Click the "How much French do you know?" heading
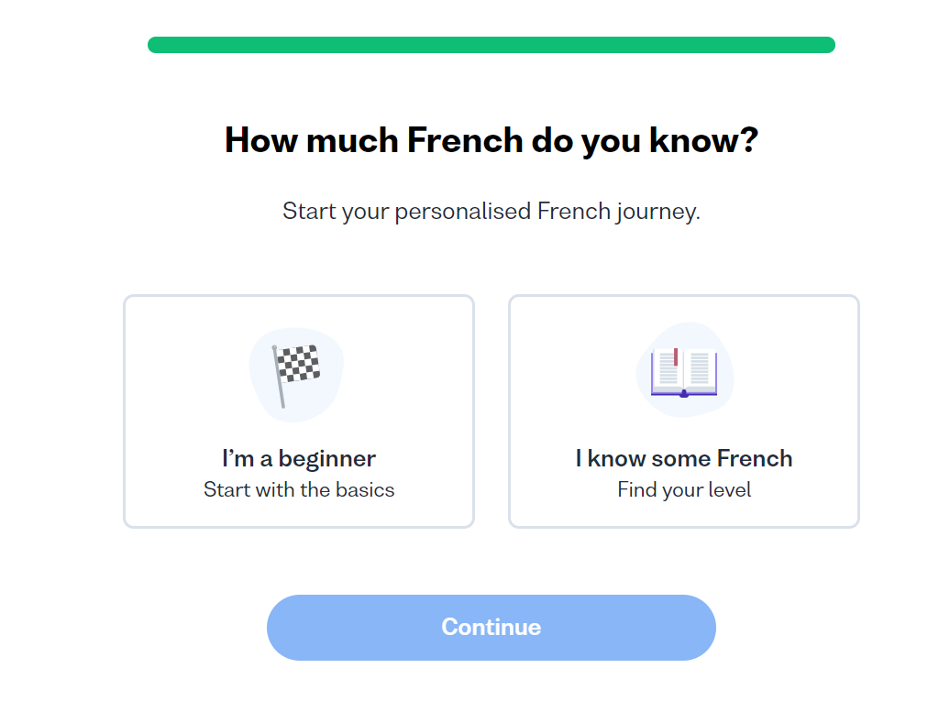This screenshot has width=928, height=712. 492,140
